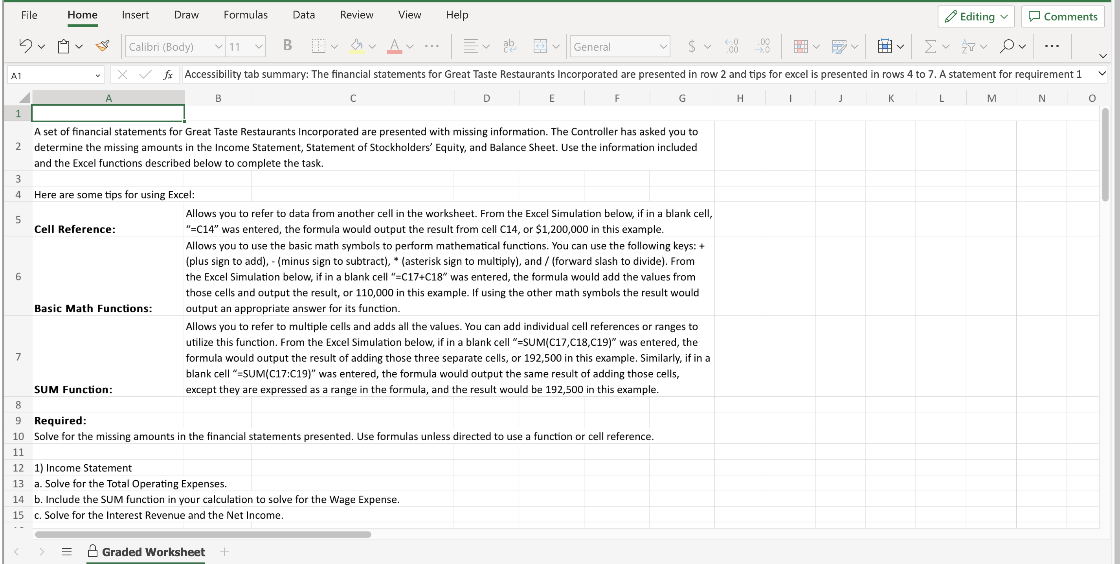Open the Paste clipboard icon
This screenshot has height=564, width=1120.
click(x=64, y=46)
